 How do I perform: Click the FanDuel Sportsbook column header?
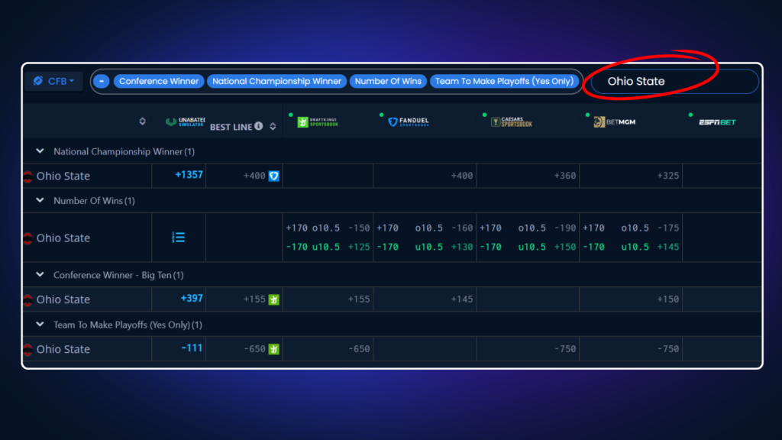[409, 121]
